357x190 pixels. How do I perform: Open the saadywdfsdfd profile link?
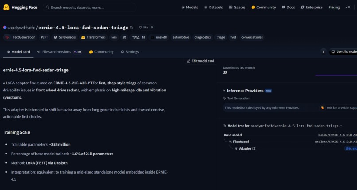pyautogui.click(x=21, y=28)
